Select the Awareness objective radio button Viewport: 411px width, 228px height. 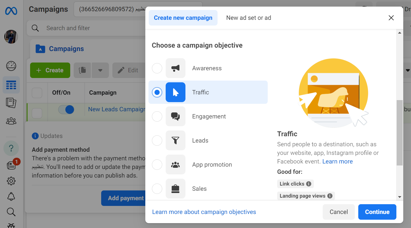pyautogui.click(x=157, y=68)
